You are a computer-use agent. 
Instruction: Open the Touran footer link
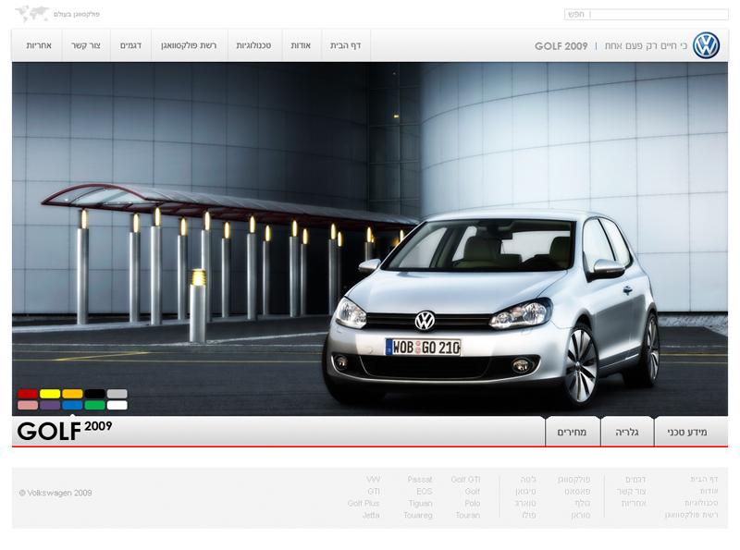(468, 515)
